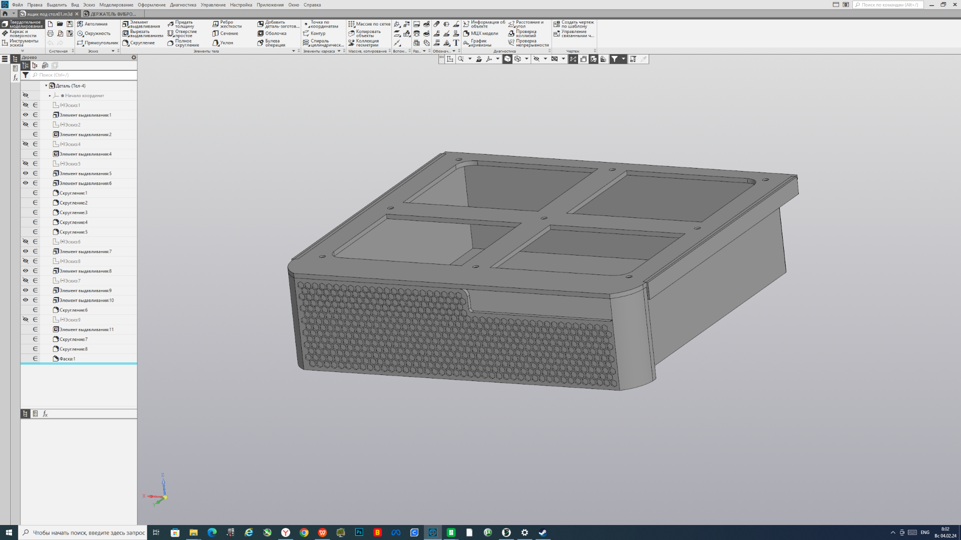Click Точка по координатам tool
This screenshot has width=961, height=540.
[320, 24]
